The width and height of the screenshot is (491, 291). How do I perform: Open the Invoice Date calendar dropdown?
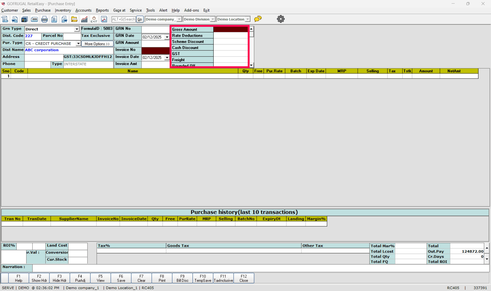tap(167, 58)
